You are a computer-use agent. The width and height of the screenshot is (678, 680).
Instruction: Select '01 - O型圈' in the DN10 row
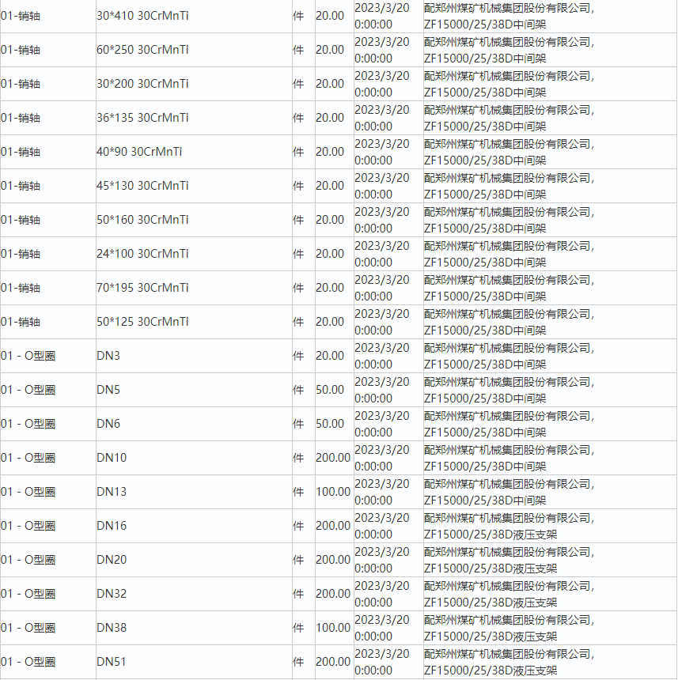[x=28, y=458]
